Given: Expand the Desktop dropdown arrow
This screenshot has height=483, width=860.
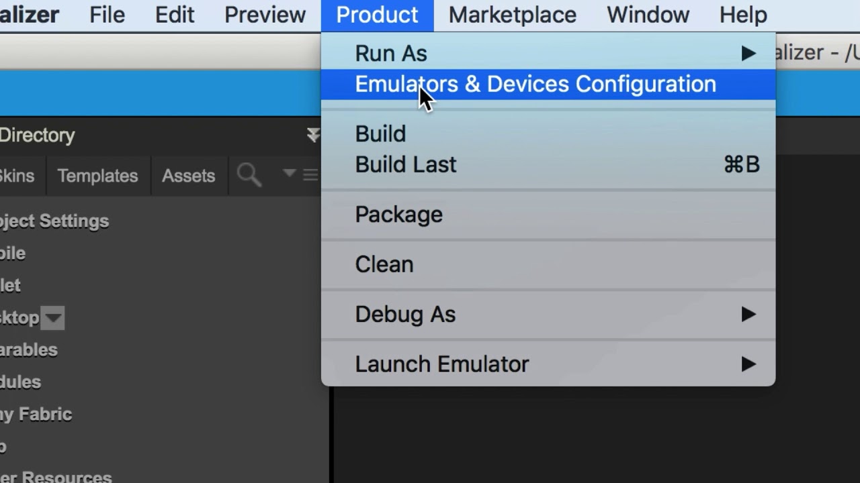Looking at the screenshot, I should (52, 318).
